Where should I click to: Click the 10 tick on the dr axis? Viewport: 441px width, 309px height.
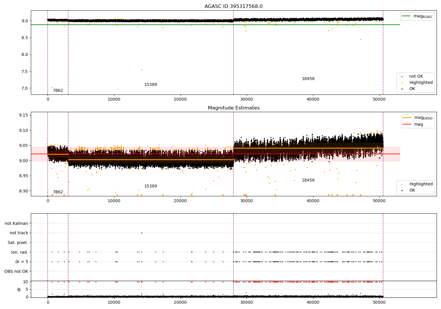25,282
